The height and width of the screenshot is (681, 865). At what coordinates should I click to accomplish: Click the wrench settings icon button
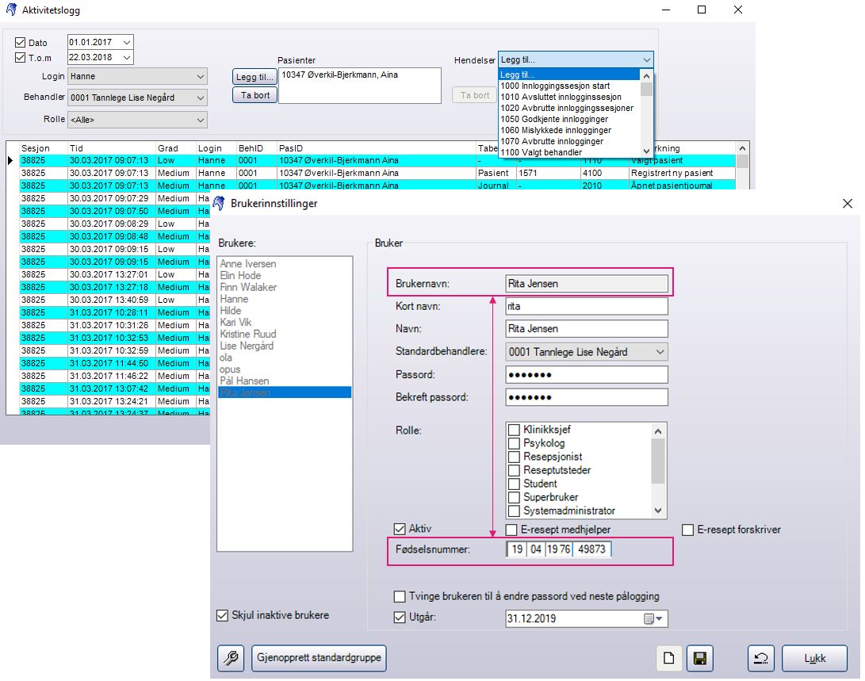[231, 658]
